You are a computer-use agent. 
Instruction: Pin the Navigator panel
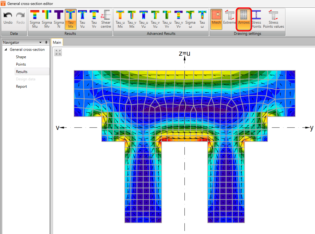click(46, 42)
